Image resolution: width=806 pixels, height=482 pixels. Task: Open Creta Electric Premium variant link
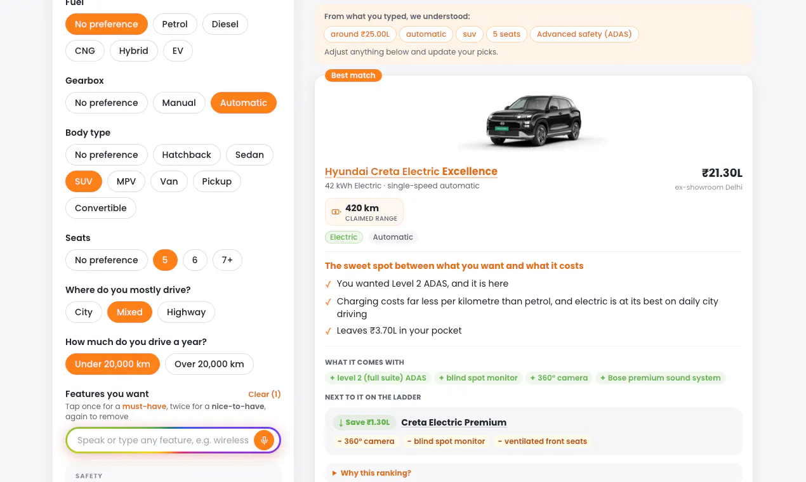[454, 422]
